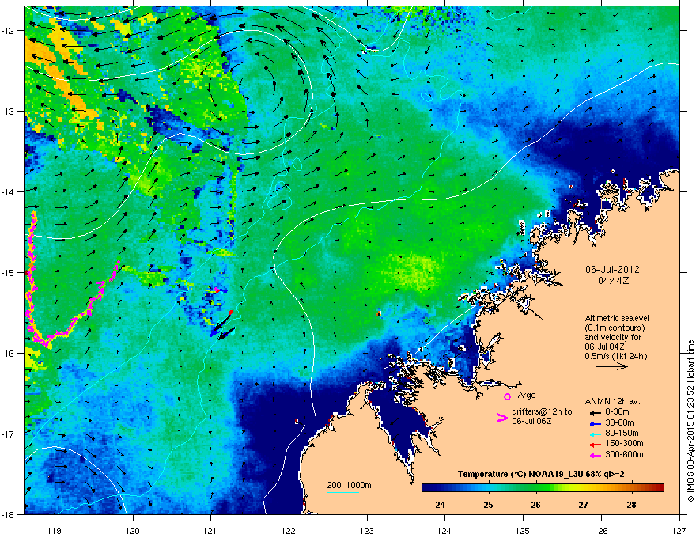
Task: Click the longitude axis label 127
Action: coord(679,531)
